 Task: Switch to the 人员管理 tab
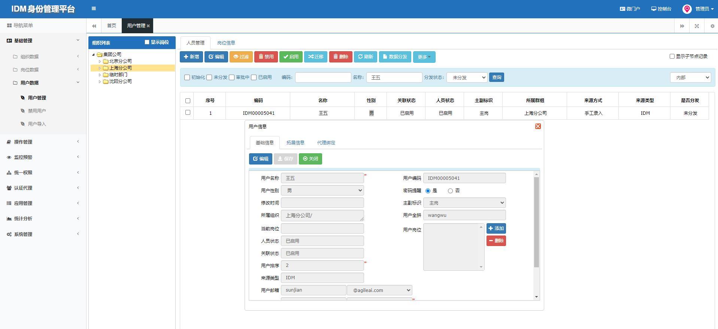pos(196,43)
